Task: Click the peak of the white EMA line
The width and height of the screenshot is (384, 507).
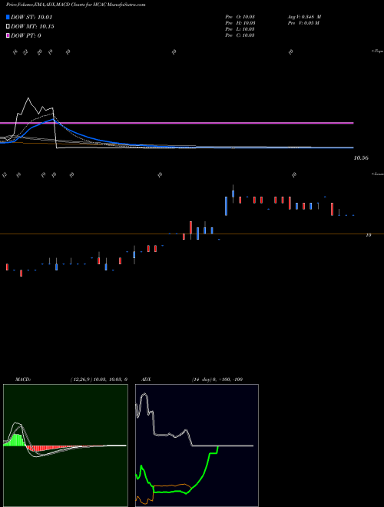Action: click(x=28, y=98)
